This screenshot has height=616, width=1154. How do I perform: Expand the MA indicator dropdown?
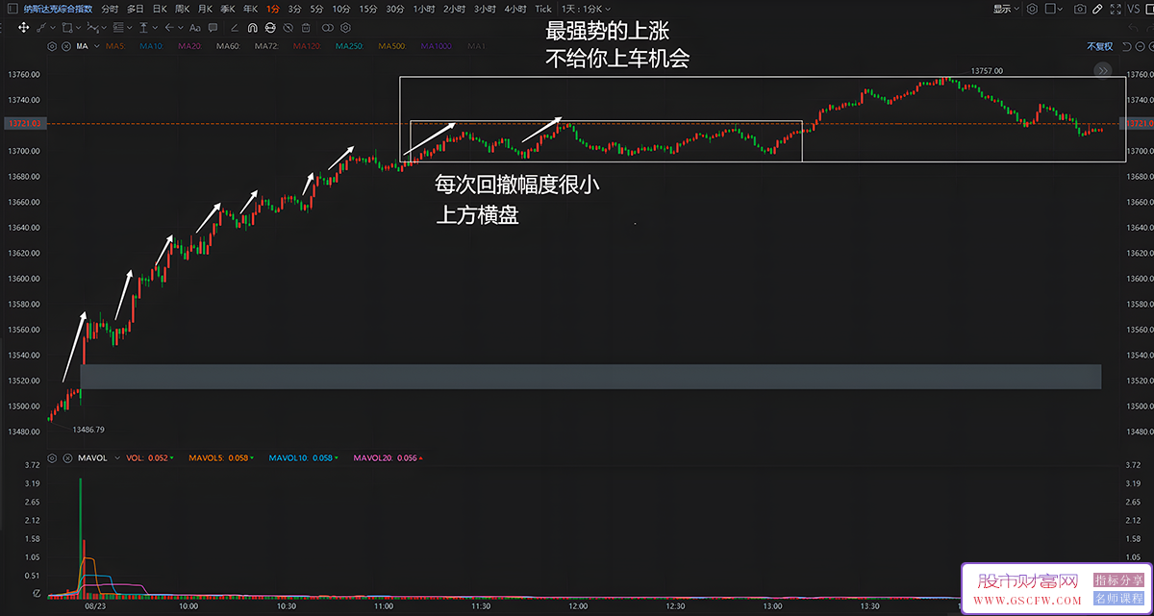pyautogui.click(x=97, y=46)
